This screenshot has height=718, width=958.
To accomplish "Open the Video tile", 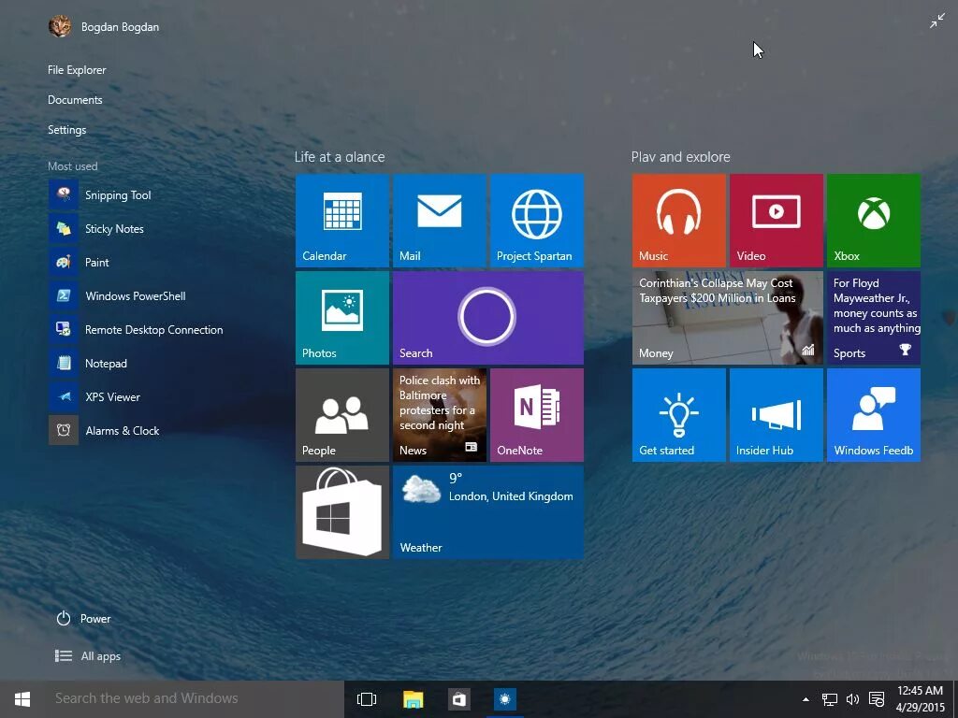I will pos(776,221).
